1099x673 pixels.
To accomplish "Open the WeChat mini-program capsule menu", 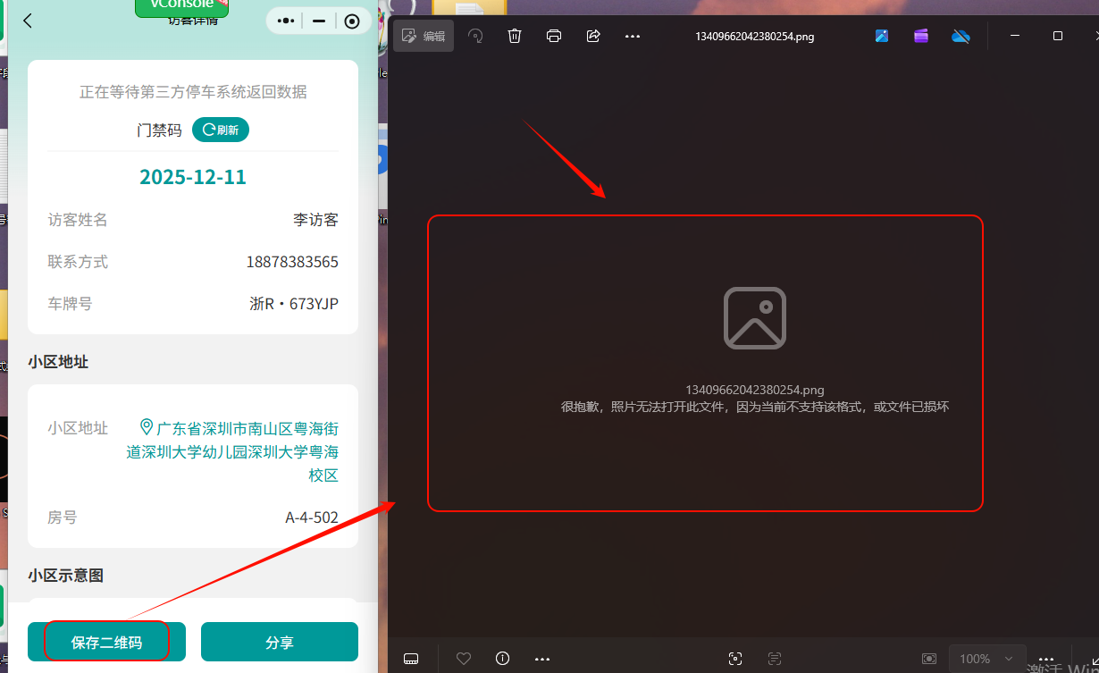I will tap(285, 20).
